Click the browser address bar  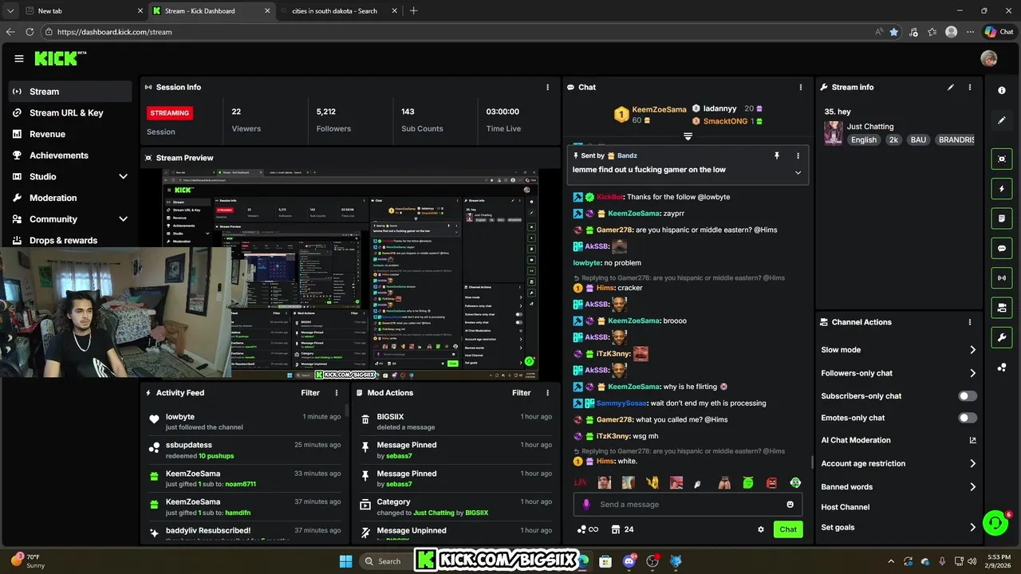463,32
